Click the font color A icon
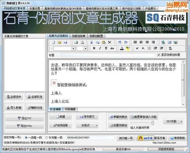 122,48
